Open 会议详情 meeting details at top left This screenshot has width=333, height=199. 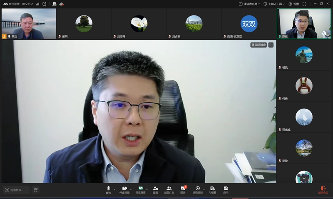12,4
